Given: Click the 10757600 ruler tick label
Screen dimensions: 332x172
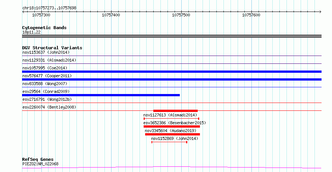Looking at the screenshot, I should tap(251, 15).
